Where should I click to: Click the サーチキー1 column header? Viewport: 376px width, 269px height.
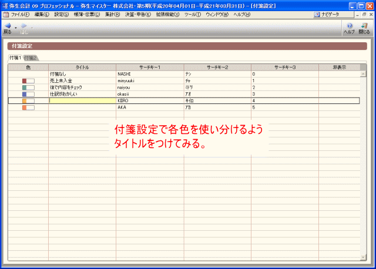click(x=150, y=68)
